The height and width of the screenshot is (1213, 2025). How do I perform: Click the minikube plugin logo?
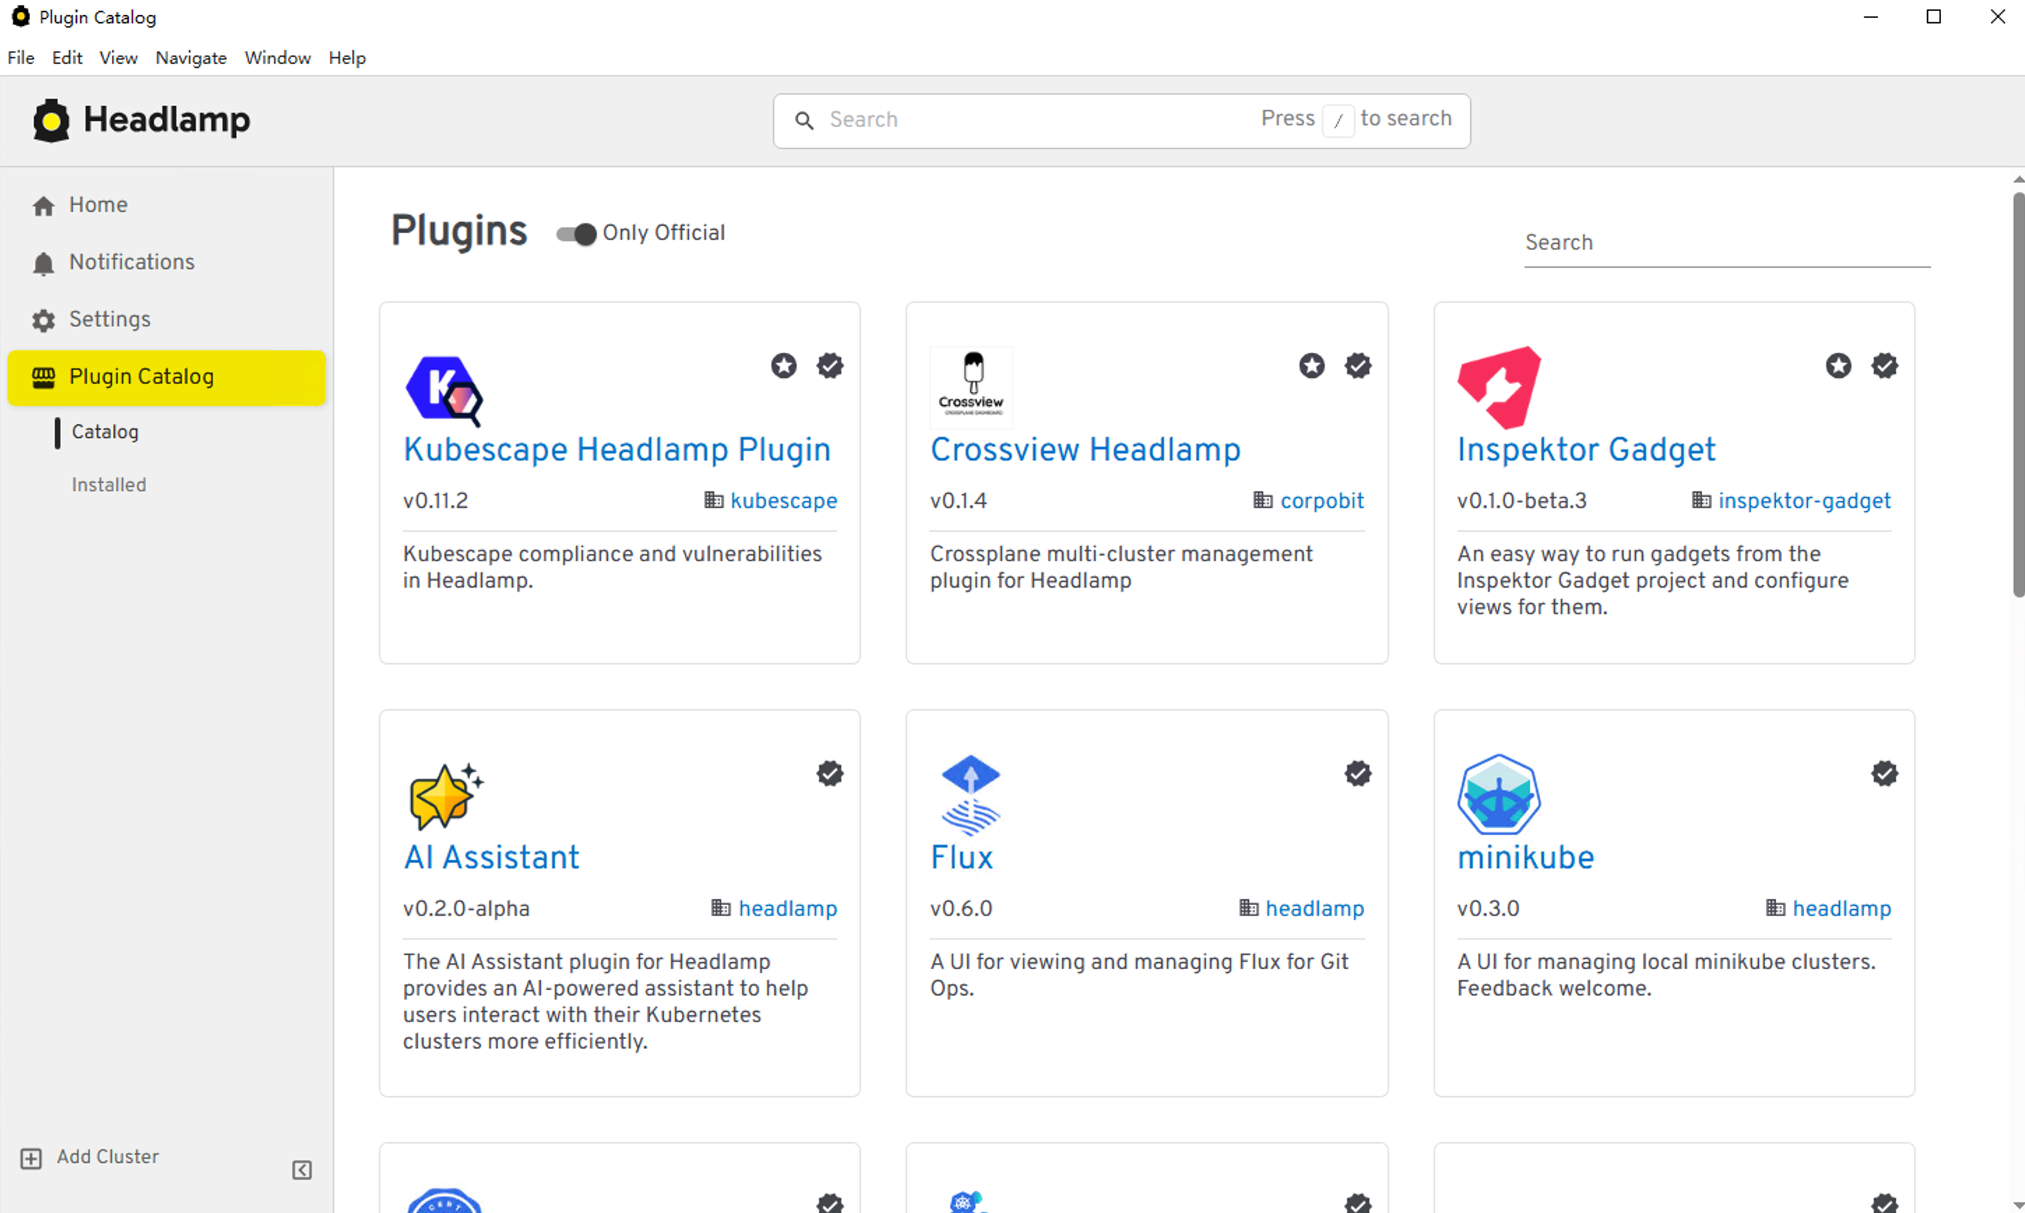[x=1499, y=795]
